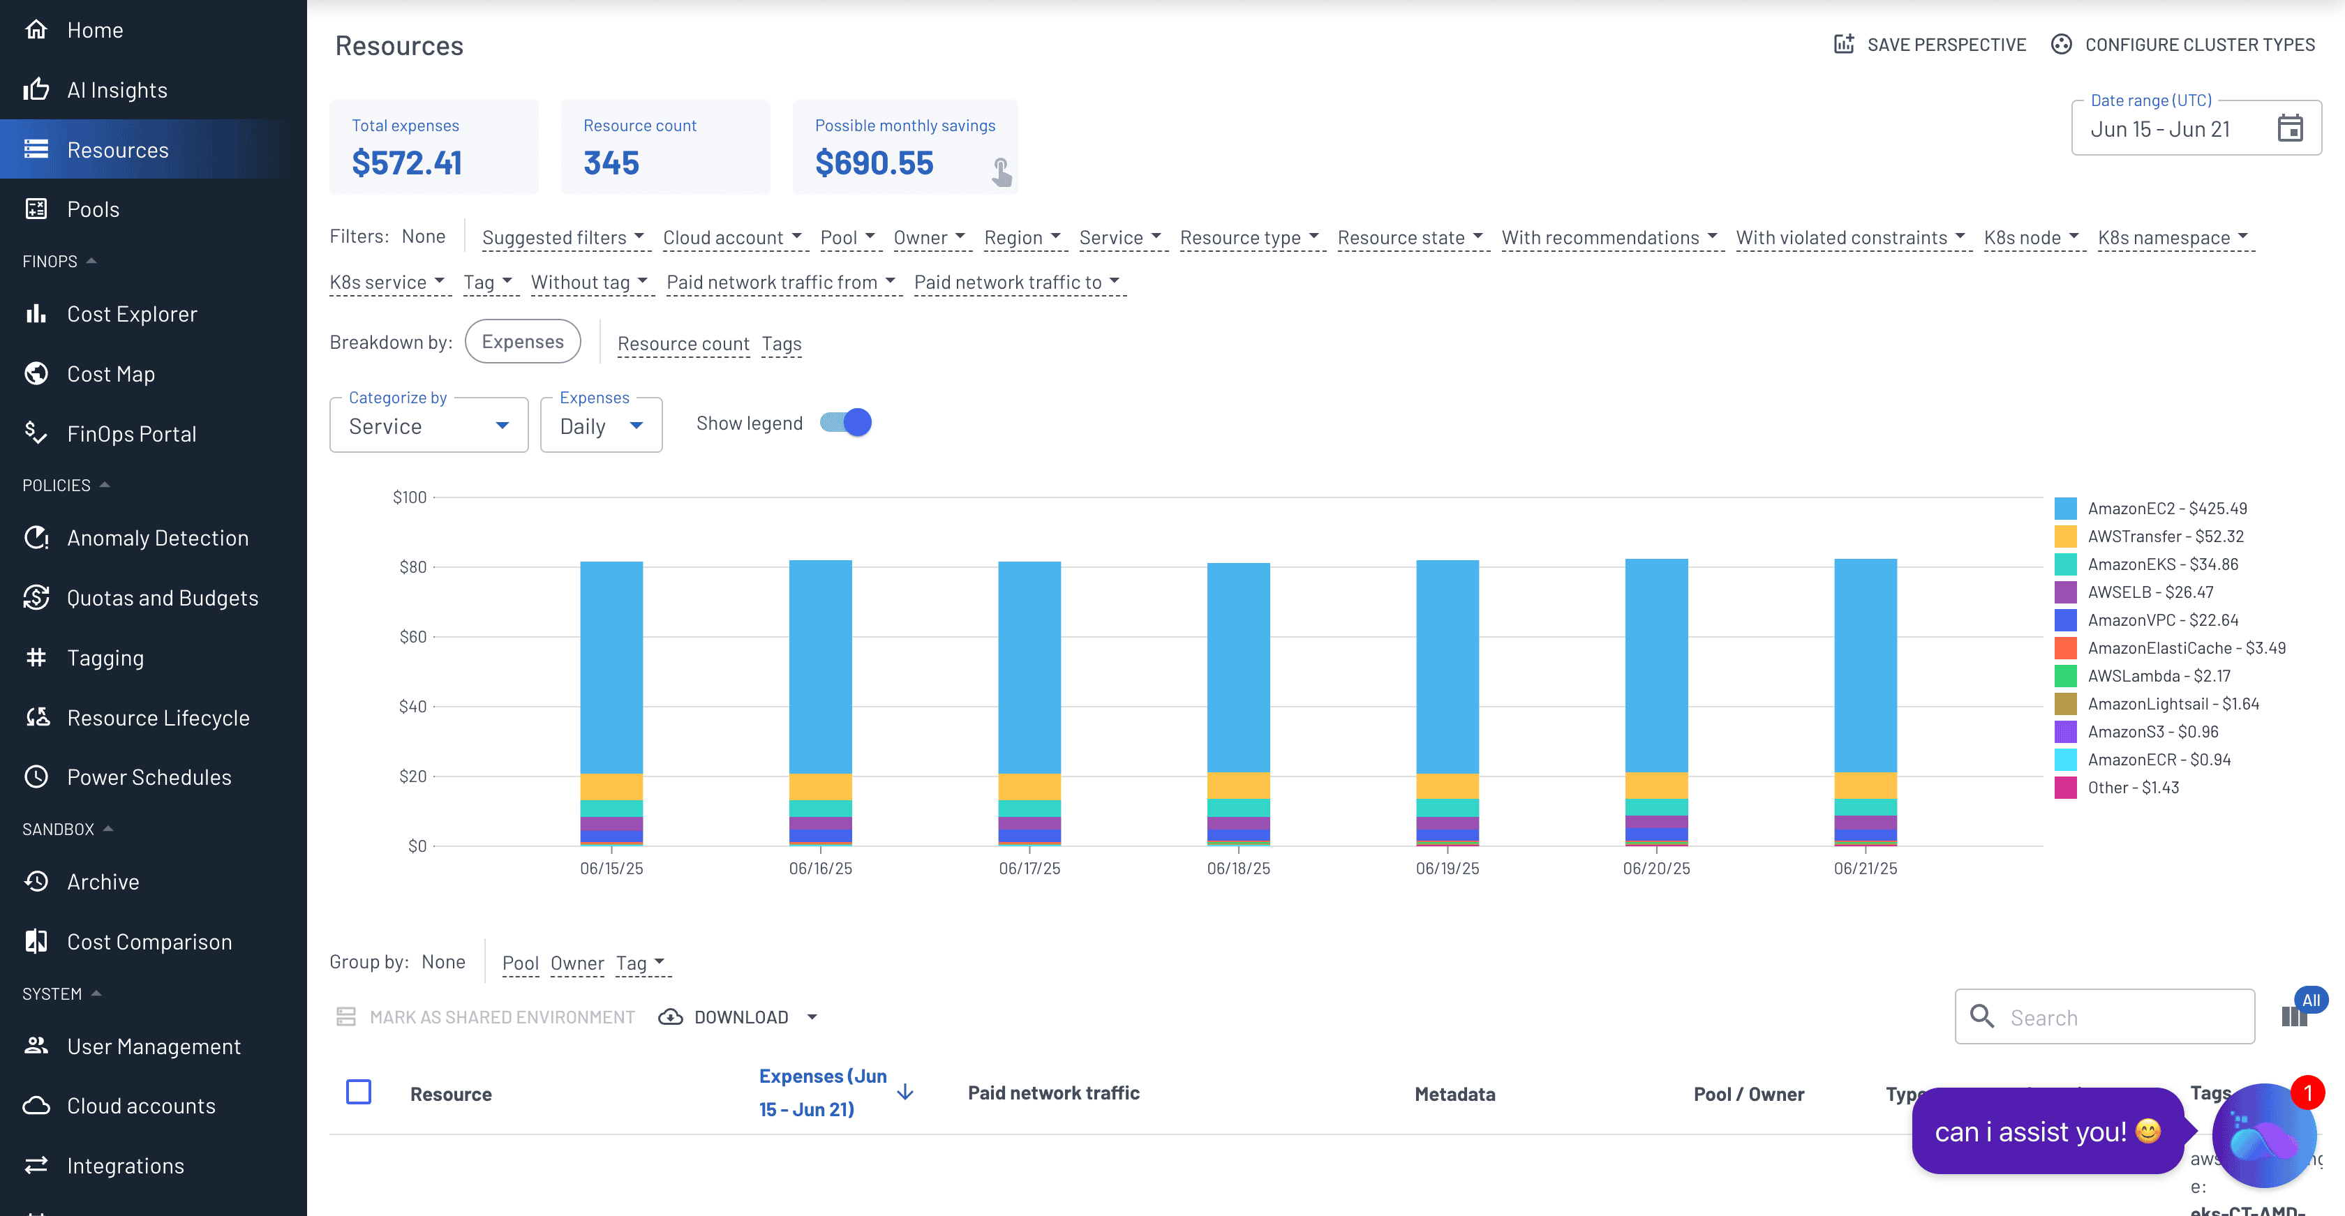This screenshot has height=1216, width=2345.
Task: Check the select-all resources checkbox
Action: [x=359, y=1093]
